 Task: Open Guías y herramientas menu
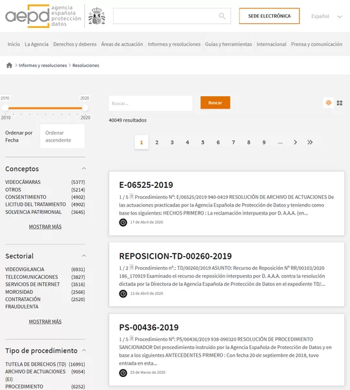point(229,44)
